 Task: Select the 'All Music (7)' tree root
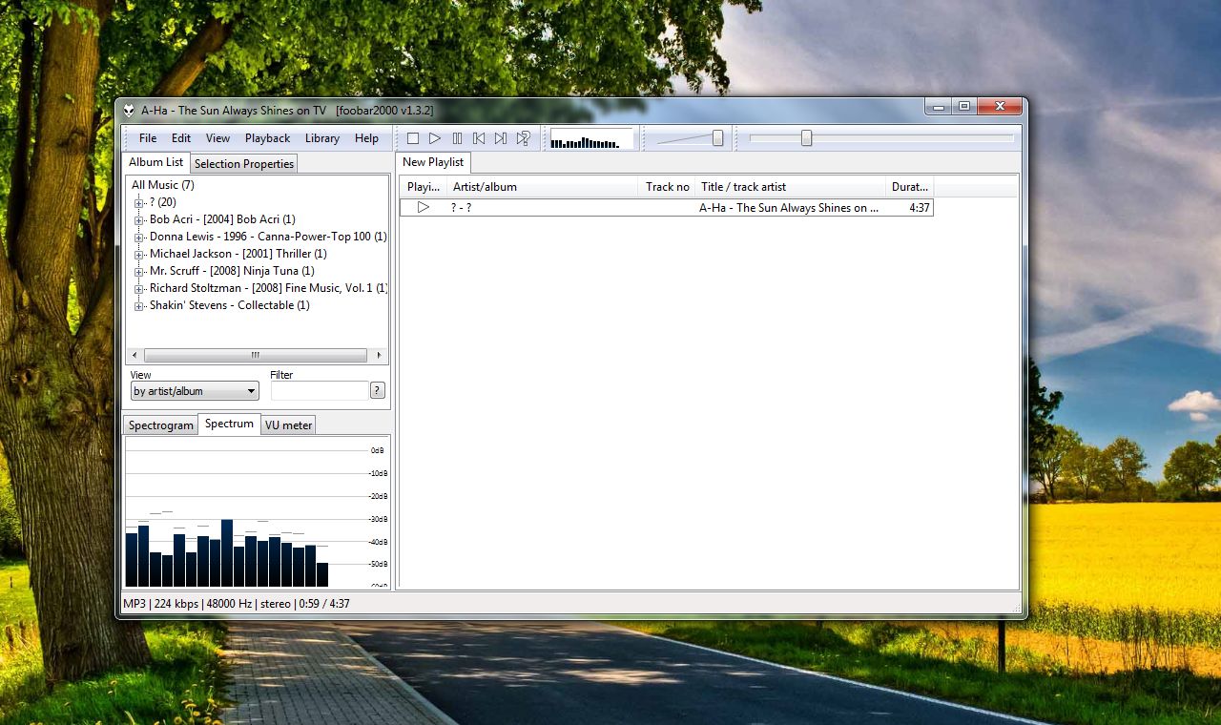coord(163,185)
